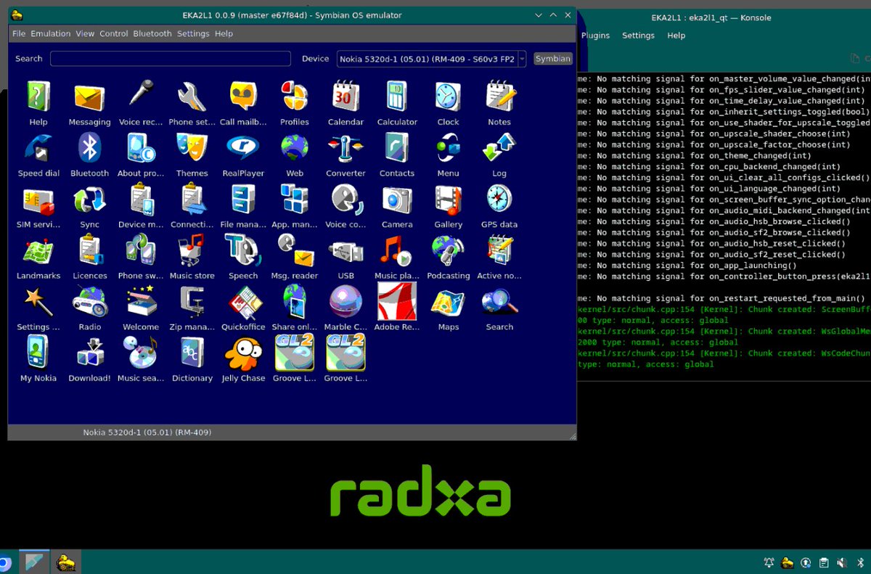Open the emulator Settings menu
871x574 pixels.
tap(193, 33)
